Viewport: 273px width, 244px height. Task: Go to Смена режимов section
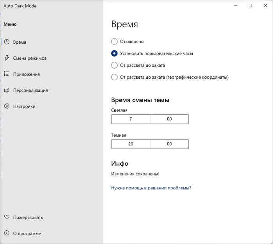click(x=52, y=58)
